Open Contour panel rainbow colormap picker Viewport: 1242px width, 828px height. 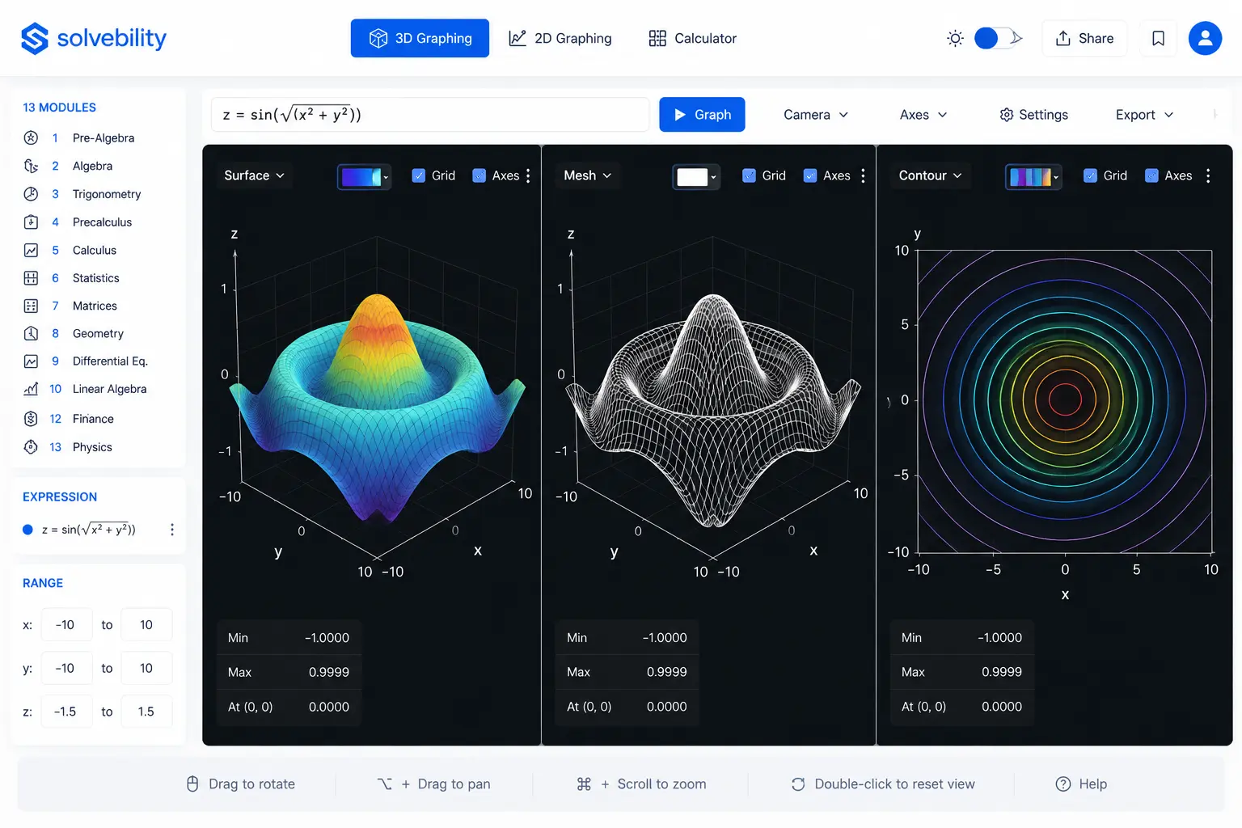point(1034,176)
